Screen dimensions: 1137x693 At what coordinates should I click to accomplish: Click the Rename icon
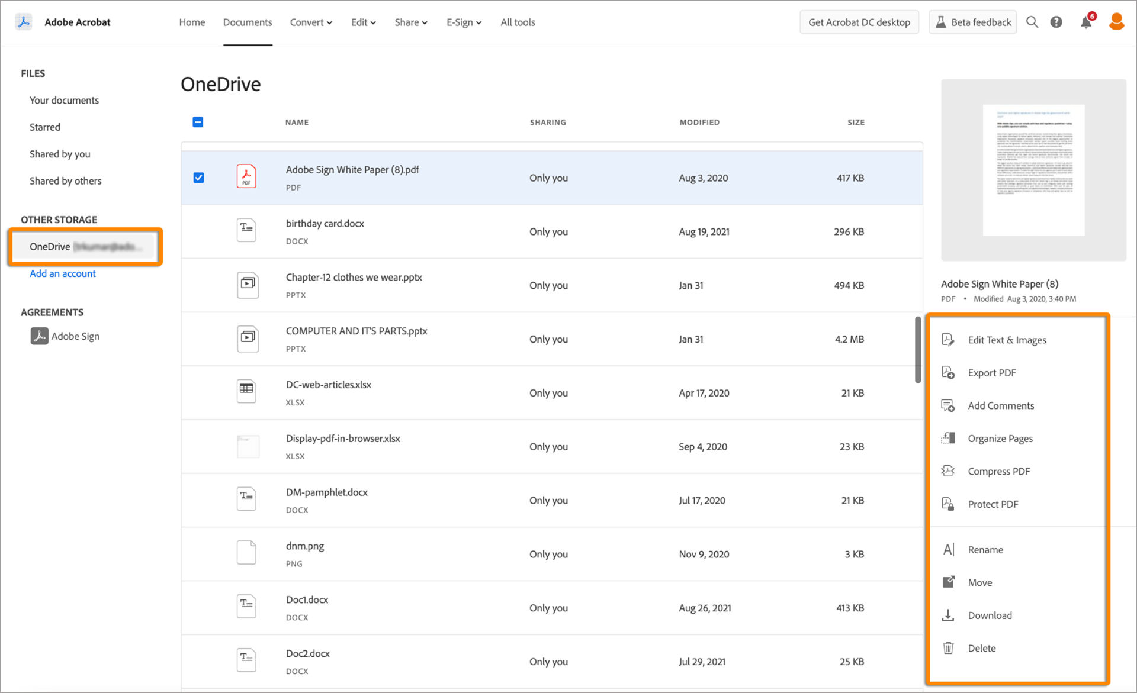948,550
